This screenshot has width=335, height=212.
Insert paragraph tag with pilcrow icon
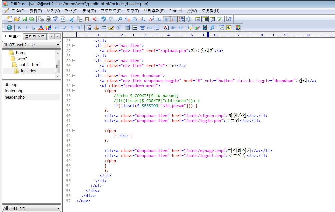72,28
